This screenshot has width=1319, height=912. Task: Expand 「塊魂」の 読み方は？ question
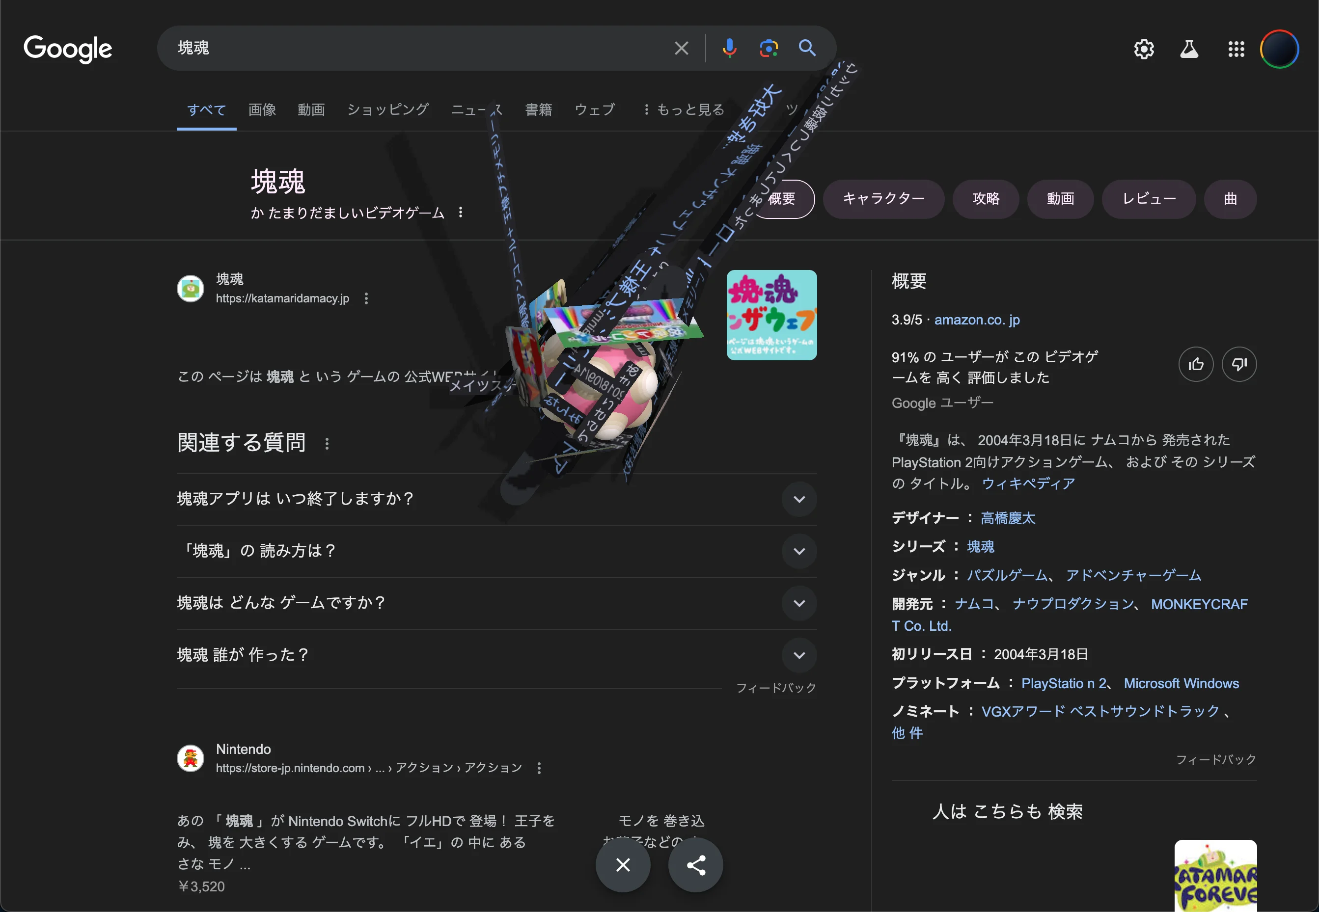496,551
